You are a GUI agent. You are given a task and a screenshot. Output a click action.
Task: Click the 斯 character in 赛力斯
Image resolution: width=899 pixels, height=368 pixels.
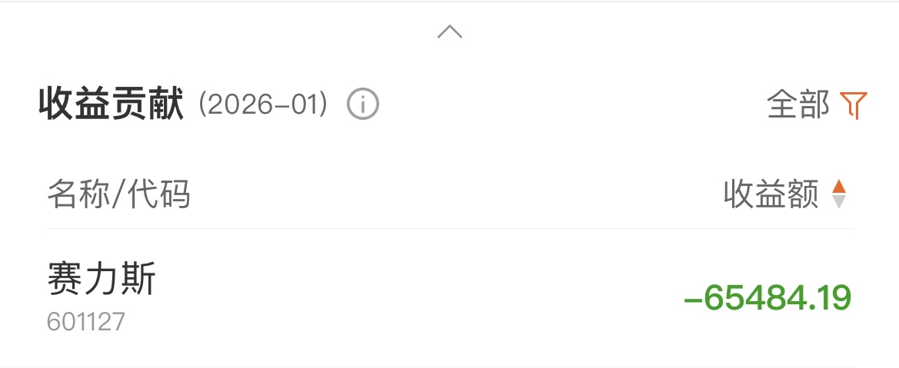click(x=138, y=280)
